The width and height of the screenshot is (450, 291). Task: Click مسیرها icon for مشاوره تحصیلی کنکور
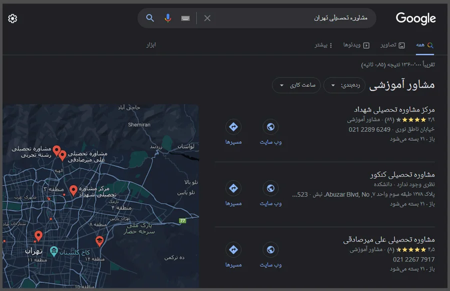[233, 189]
